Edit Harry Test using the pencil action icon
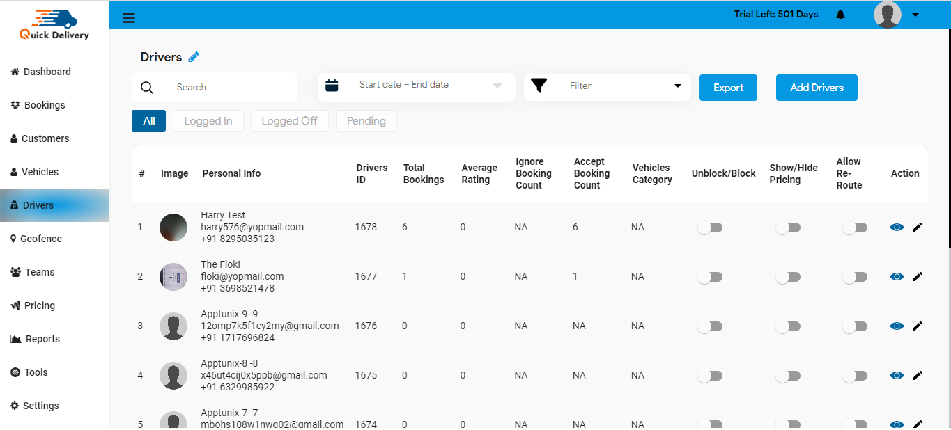 [x=918, y=227]
